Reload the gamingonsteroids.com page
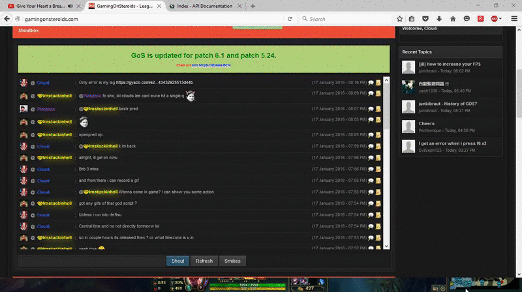The width and height of the screenshot is (522, 292). (x=290, y=19)
